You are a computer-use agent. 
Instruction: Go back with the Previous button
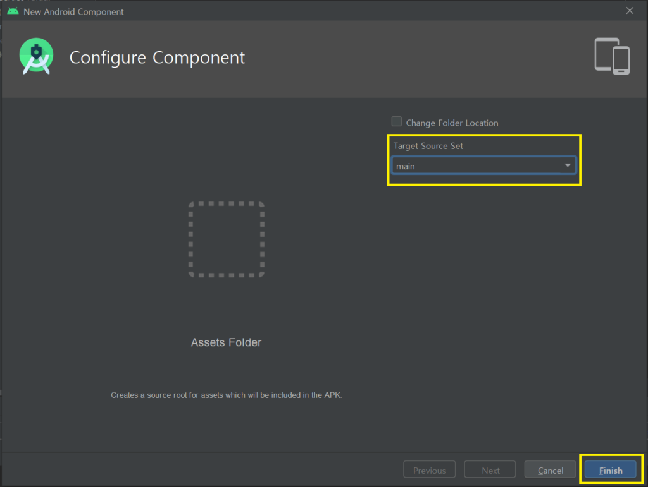coord(429,470)
